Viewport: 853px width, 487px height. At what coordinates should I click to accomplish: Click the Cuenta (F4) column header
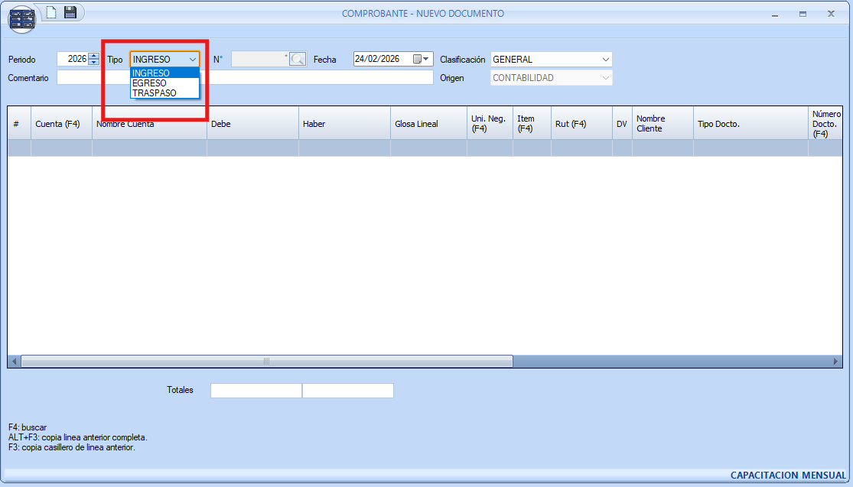pyautogui.click(x=58, y=124)
